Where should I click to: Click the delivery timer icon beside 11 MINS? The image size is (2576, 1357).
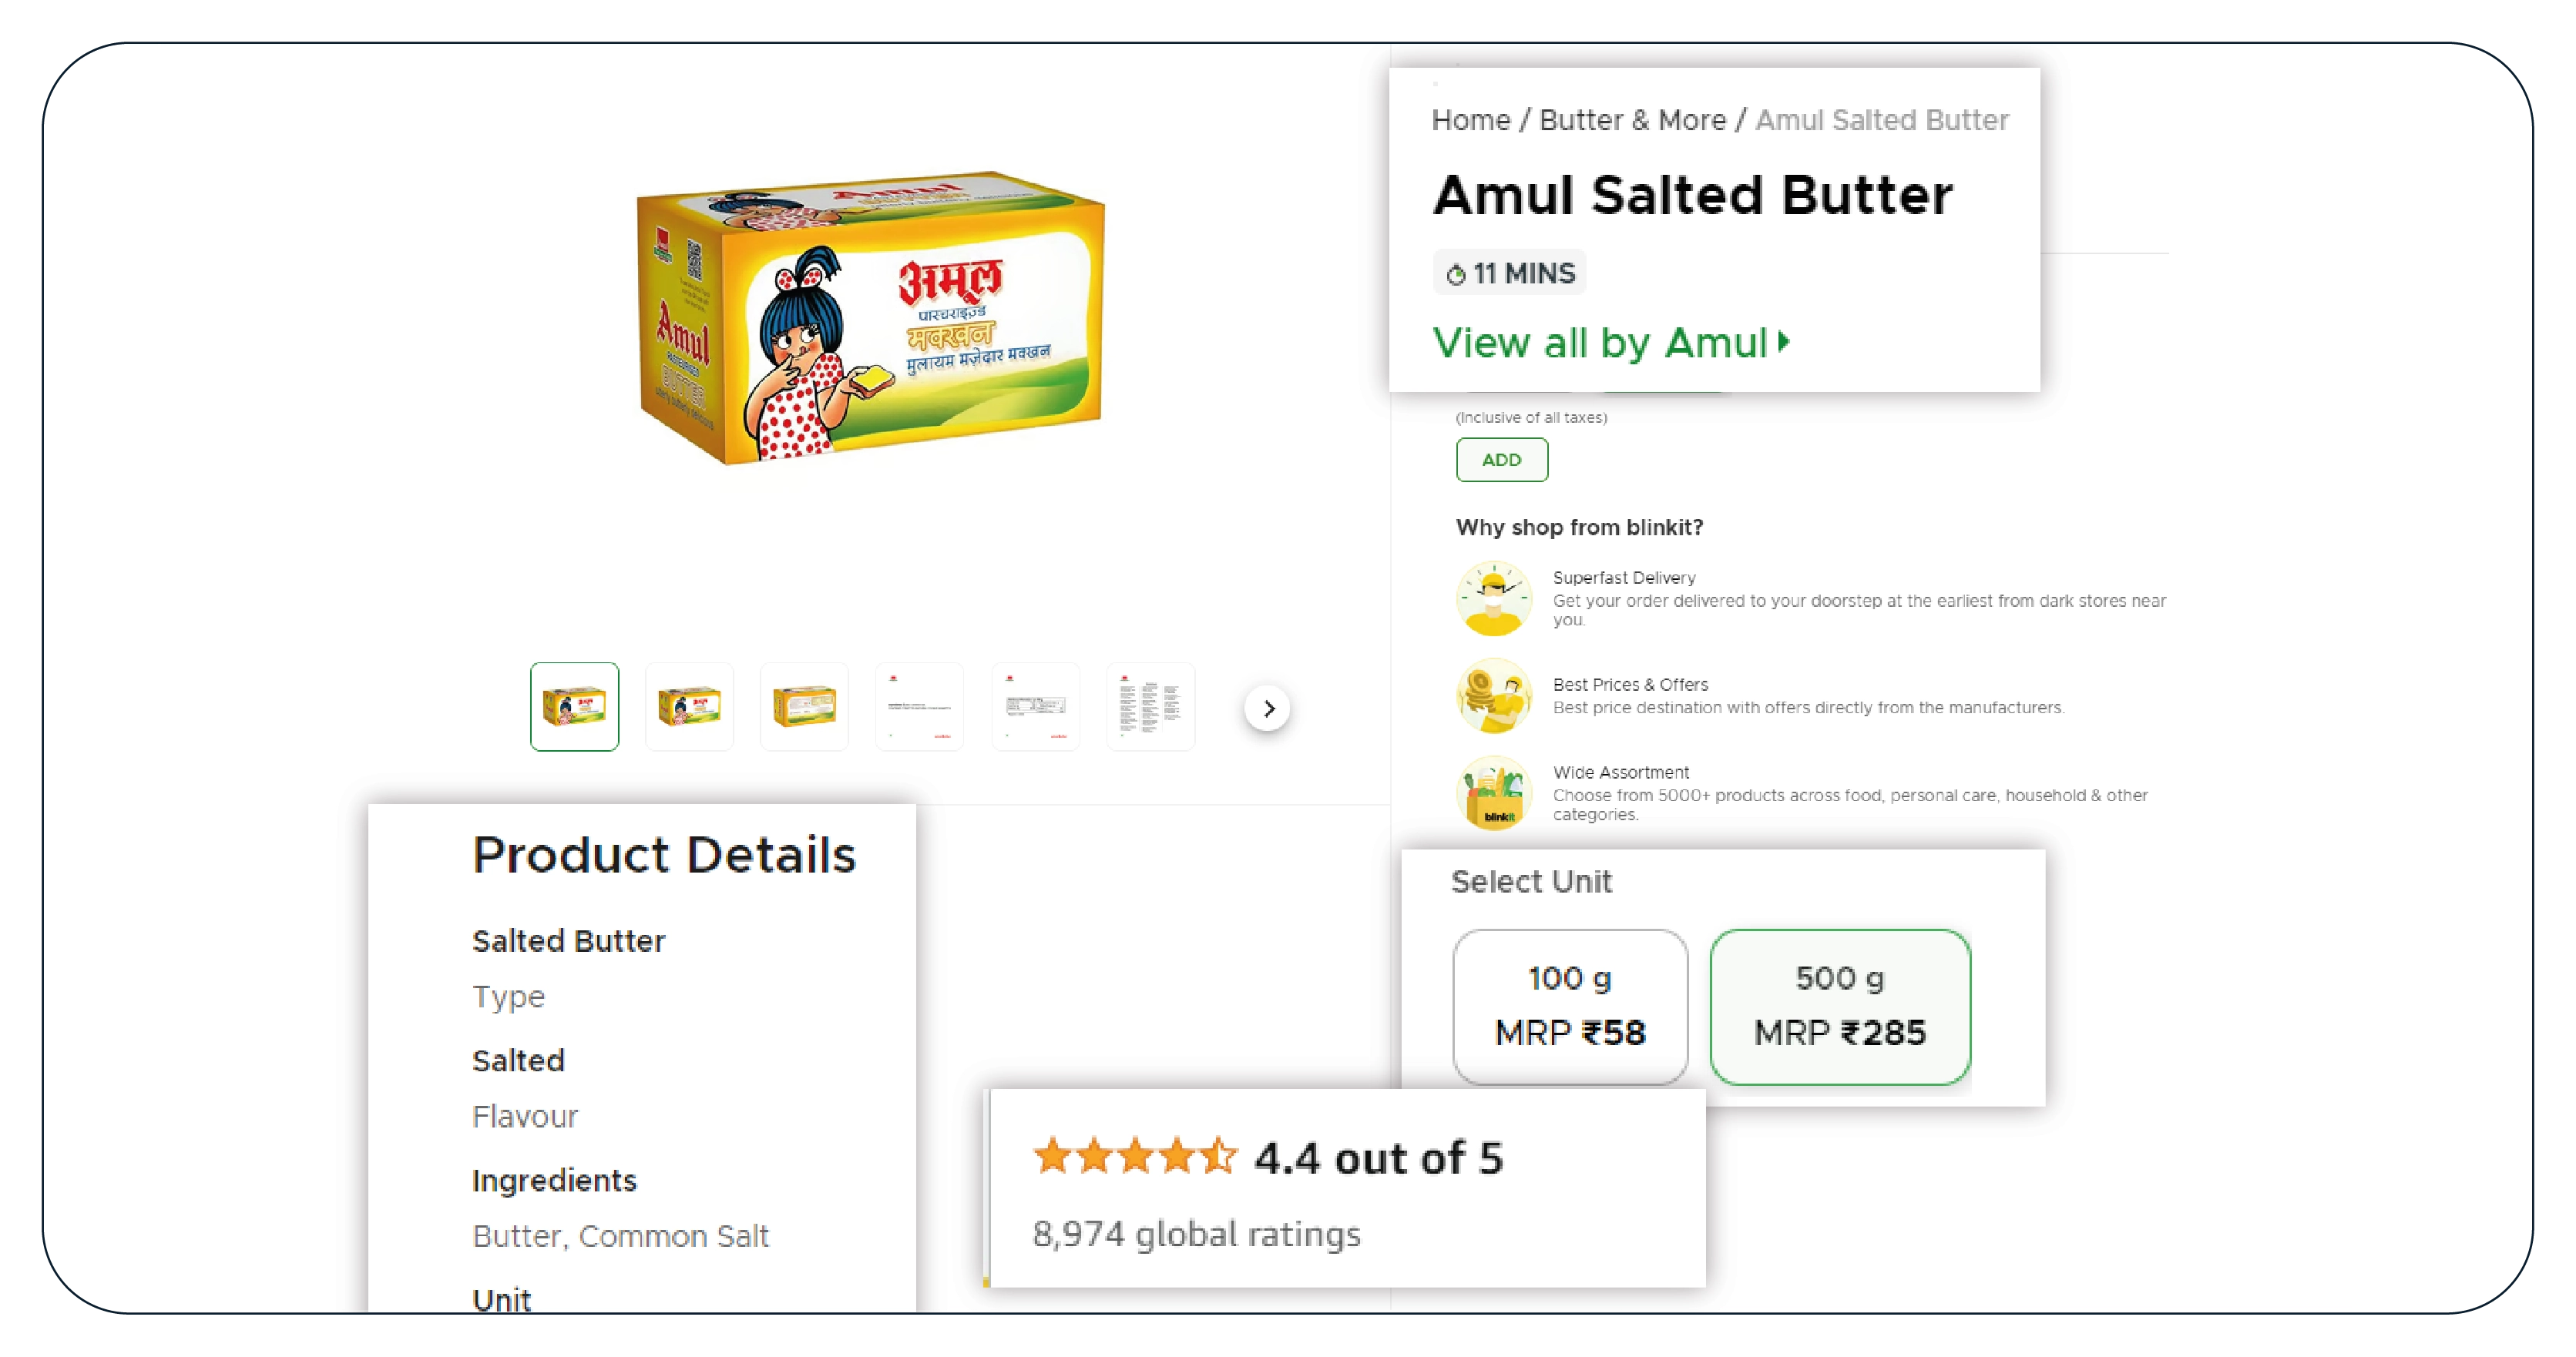point(1456,274)
